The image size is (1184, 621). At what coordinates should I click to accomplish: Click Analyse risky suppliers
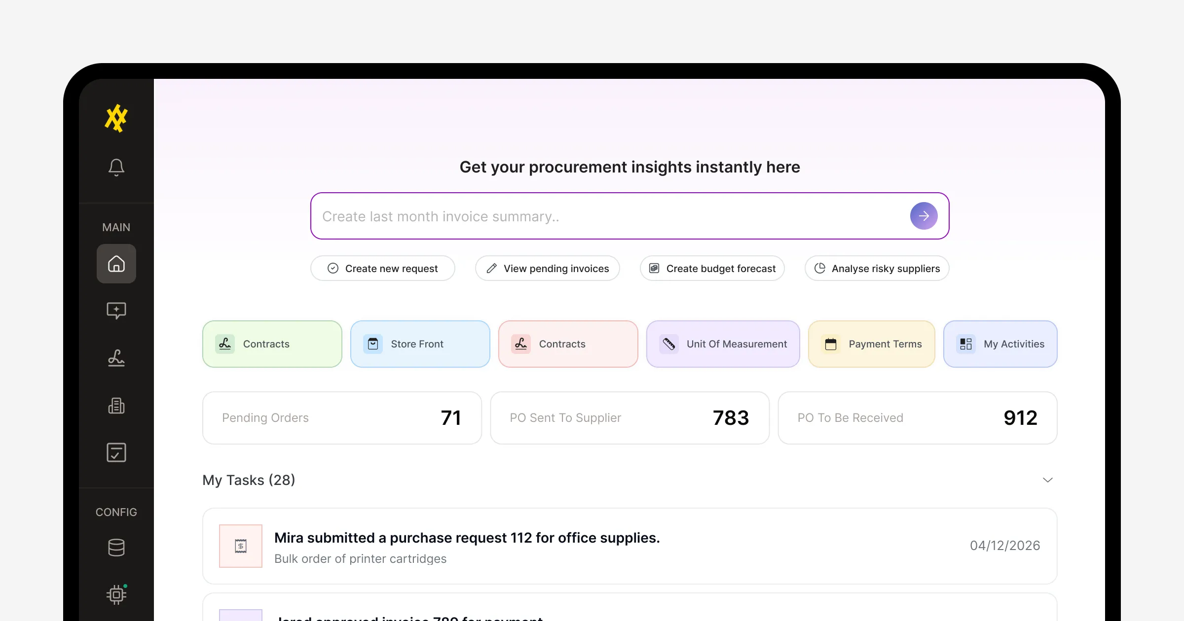tap(876, 268)
